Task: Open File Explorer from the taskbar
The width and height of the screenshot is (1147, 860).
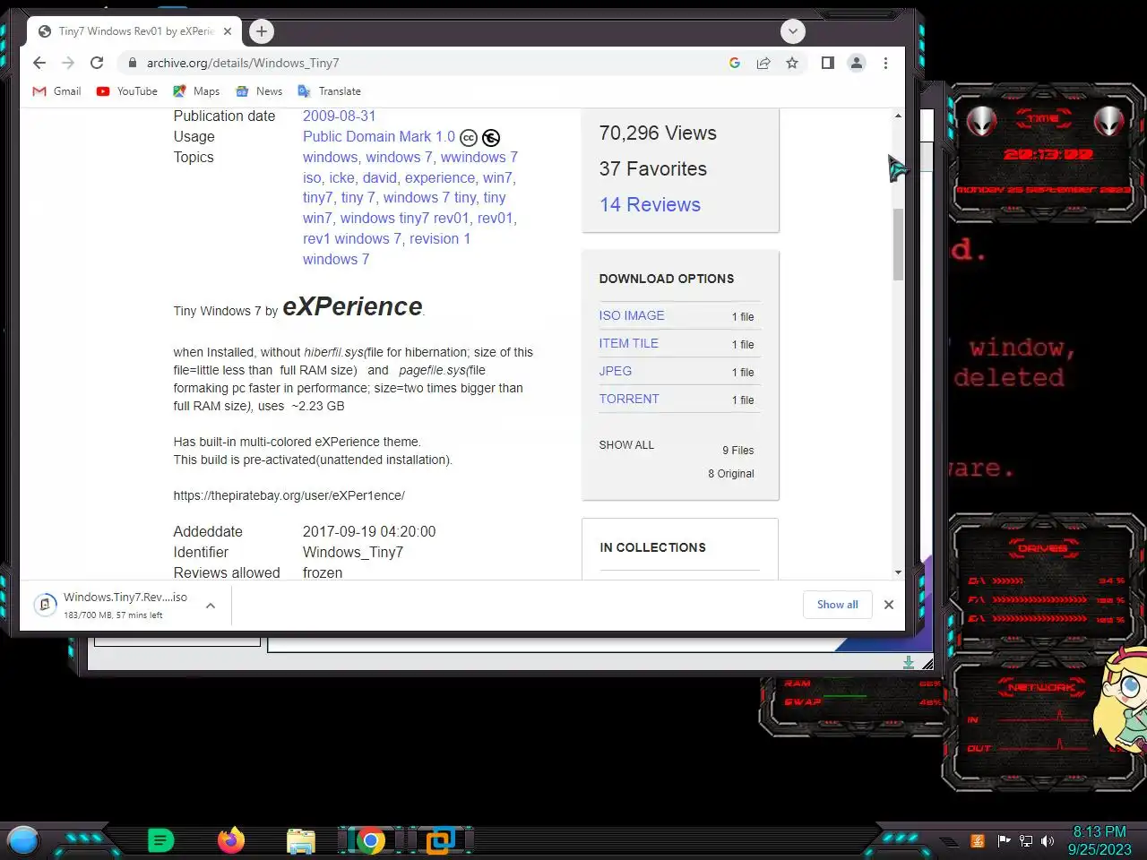Action: [301, 841]
